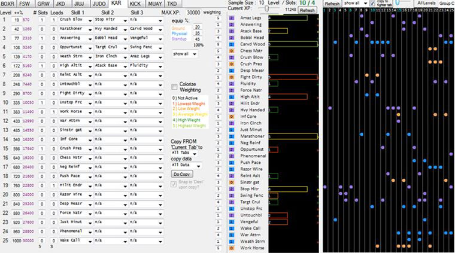Open the All Data copy data dropdown
This screenshot has width=455, height=253.
click(186, 165)
